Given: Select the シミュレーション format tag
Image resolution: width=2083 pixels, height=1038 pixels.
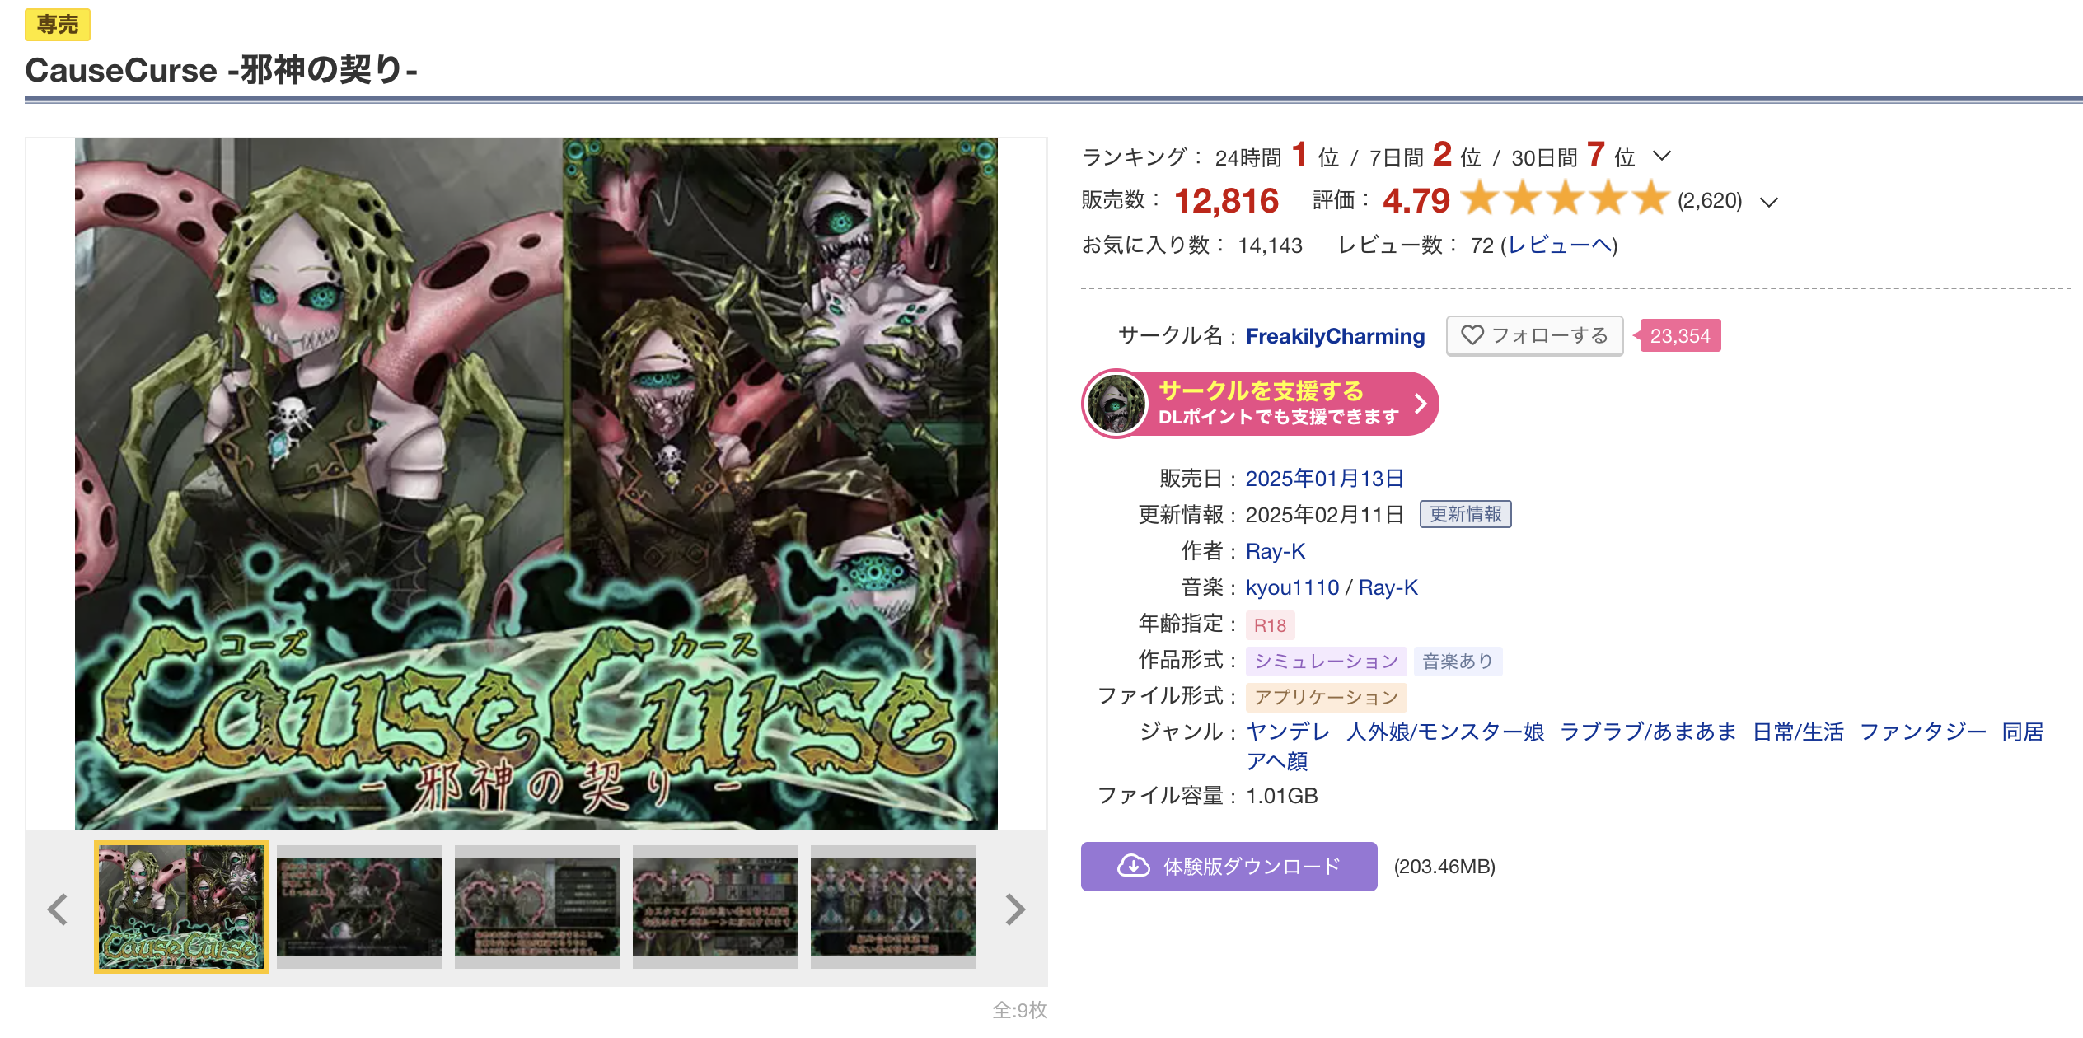Looking at the screenshot, I should pos(1326,661).
